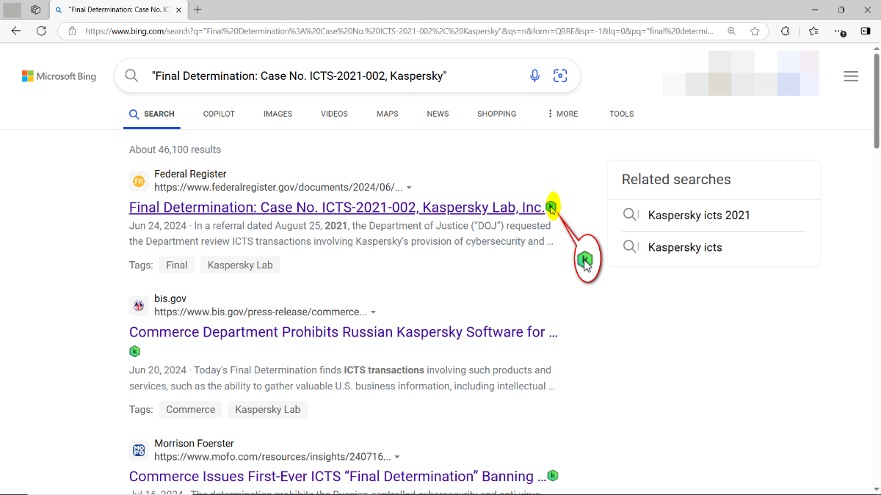Click magnifier icon beside Kaspersky icts 2021
The height and width of the screenshot is (495, 881).
click(x=630, y=215)
